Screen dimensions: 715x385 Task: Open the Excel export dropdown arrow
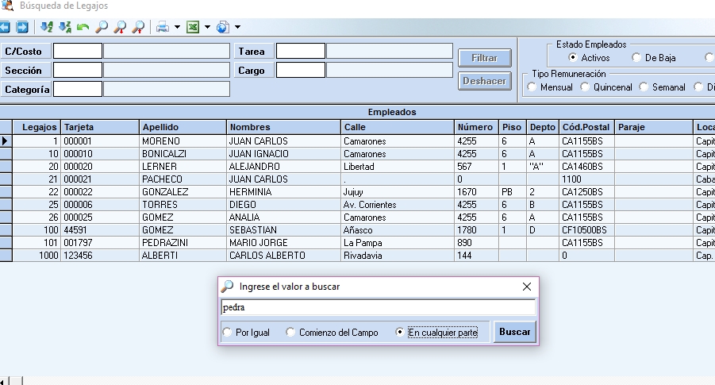click(207, 27)
